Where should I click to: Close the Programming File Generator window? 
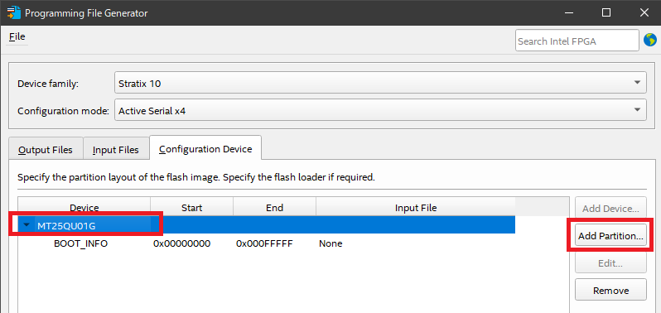644,12
